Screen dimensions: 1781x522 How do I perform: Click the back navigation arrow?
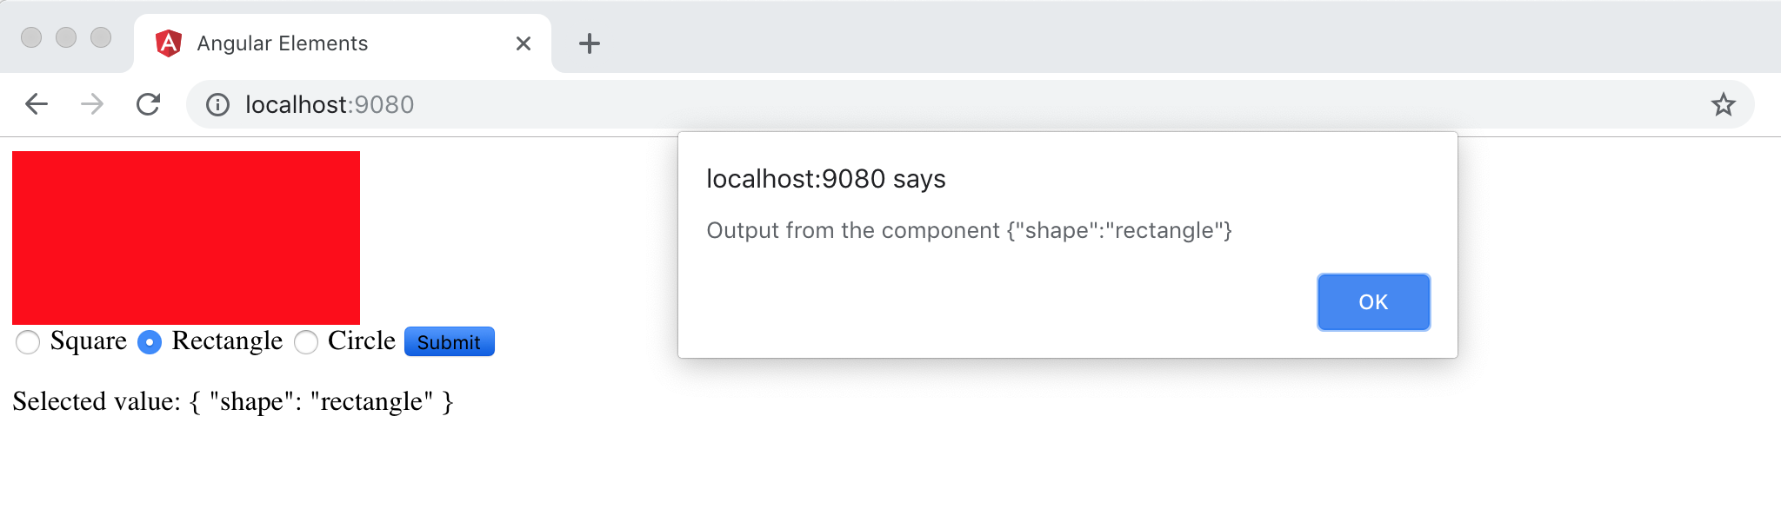pyautogui.click(x=36, y=104)
